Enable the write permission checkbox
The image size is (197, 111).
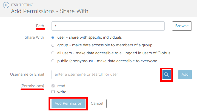[x=53, y=92]
